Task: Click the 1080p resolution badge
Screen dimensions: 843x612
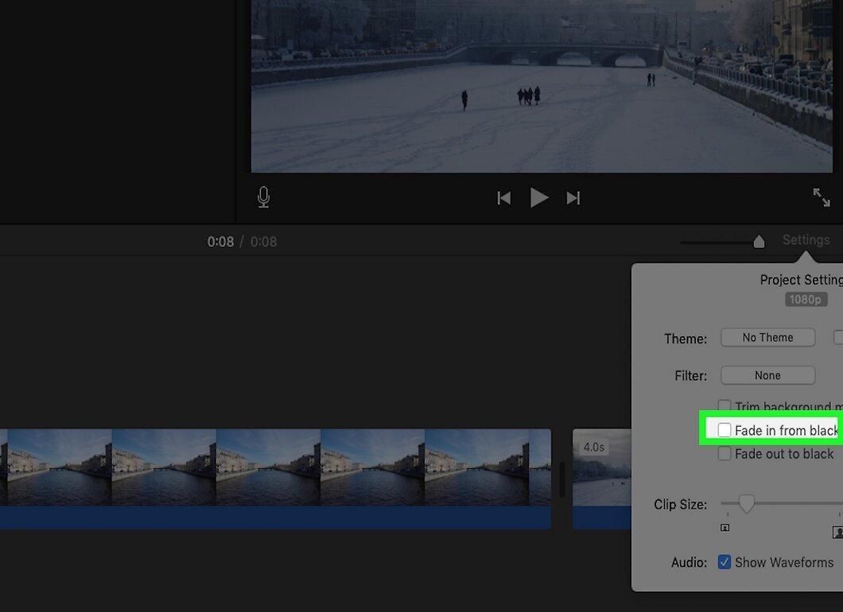Action: 806,300
